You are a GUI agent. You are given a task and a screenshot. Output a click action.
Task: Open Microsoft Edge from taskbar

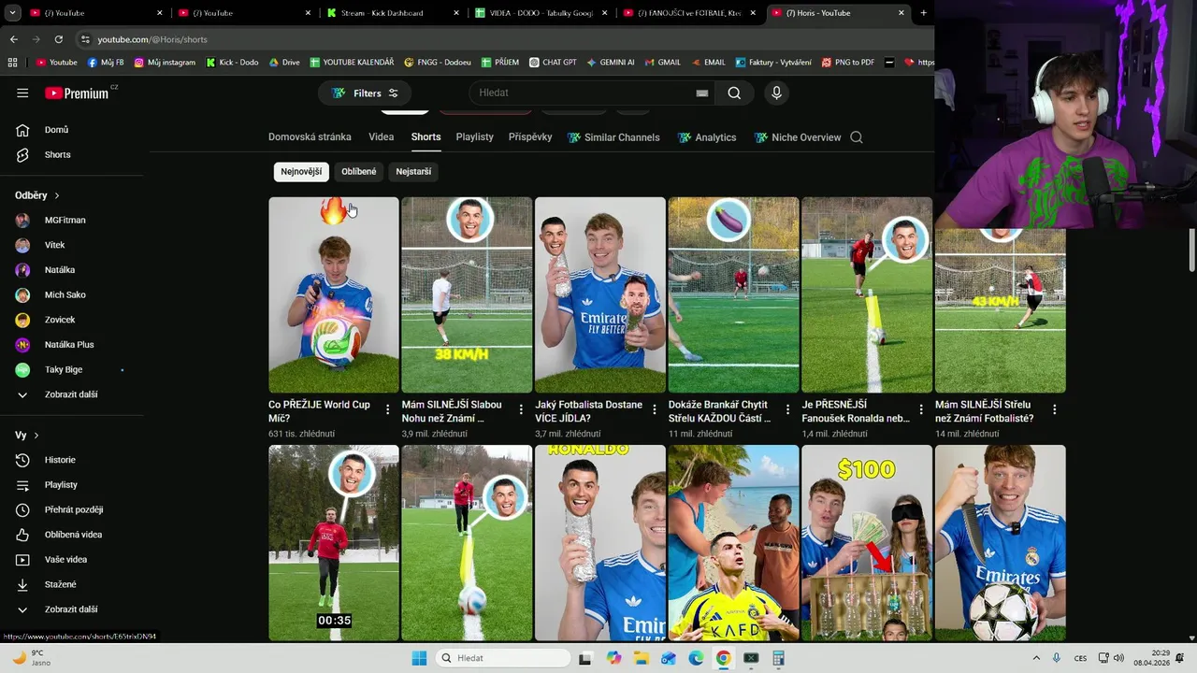[696, 658]
